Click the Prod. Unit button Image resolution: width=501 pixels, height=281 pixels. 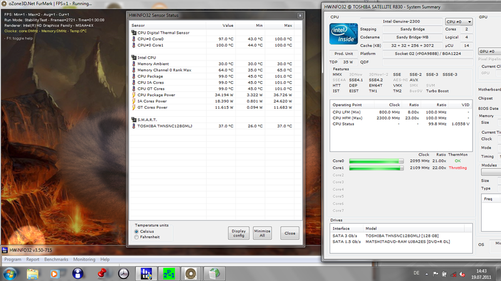tap(343, 54)
